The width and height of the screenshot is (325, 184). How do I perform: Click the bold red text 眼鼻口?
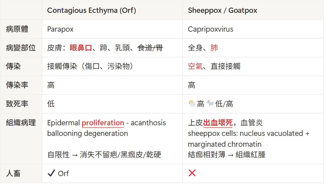tap(80, 48)
